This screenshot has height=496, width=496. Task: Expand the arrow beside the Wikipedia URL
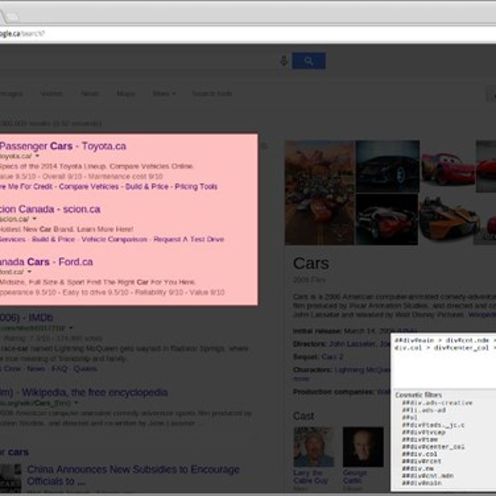point(76,403)
